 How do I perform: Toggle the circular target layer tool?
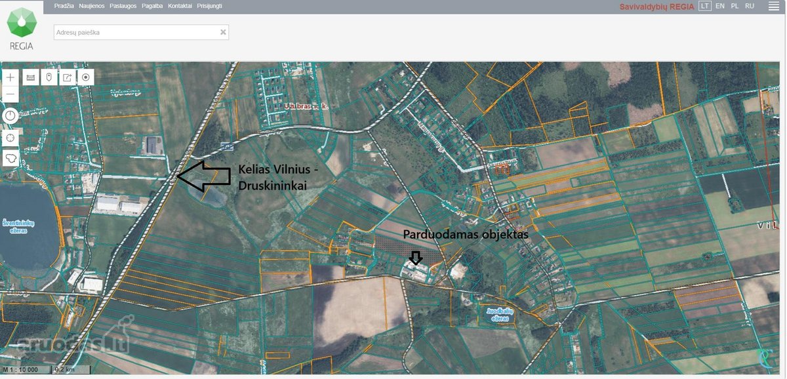click(x=85, y=77)
